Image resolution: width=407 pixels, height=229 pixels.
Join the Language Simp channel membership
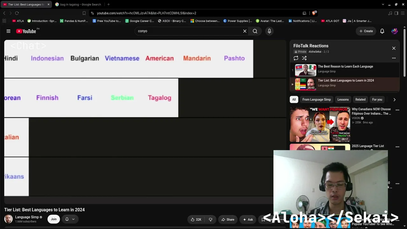pos(54,219)
